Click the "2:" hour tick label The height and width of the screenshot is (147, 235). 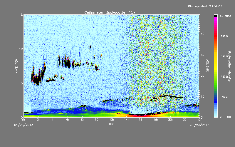pyautogui.click(x=38, y=120)
